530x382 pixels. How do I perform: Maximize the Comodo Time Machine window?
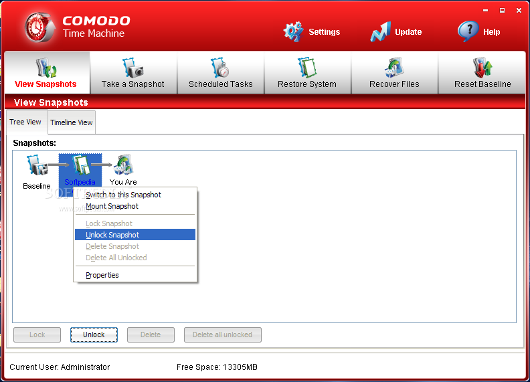(x=503, y=11)
